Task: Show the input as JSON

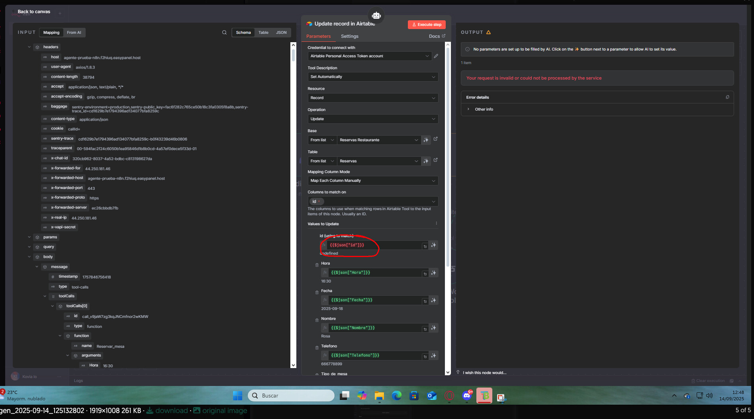Action: pos(281,33)
